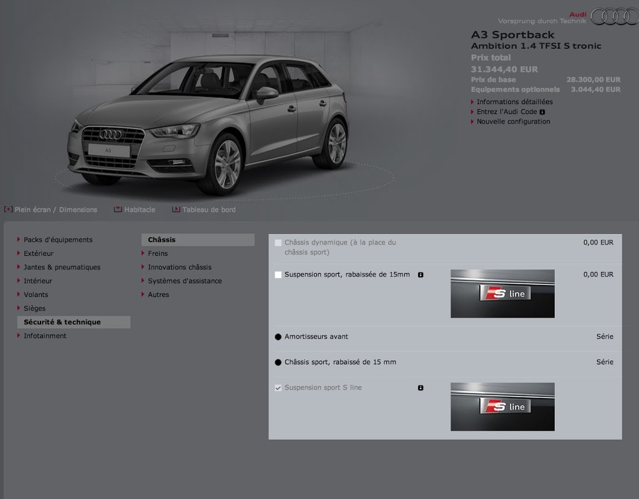
Task: Open info icon next to Entrez l'Audi Code
Action: pos(542,112)
